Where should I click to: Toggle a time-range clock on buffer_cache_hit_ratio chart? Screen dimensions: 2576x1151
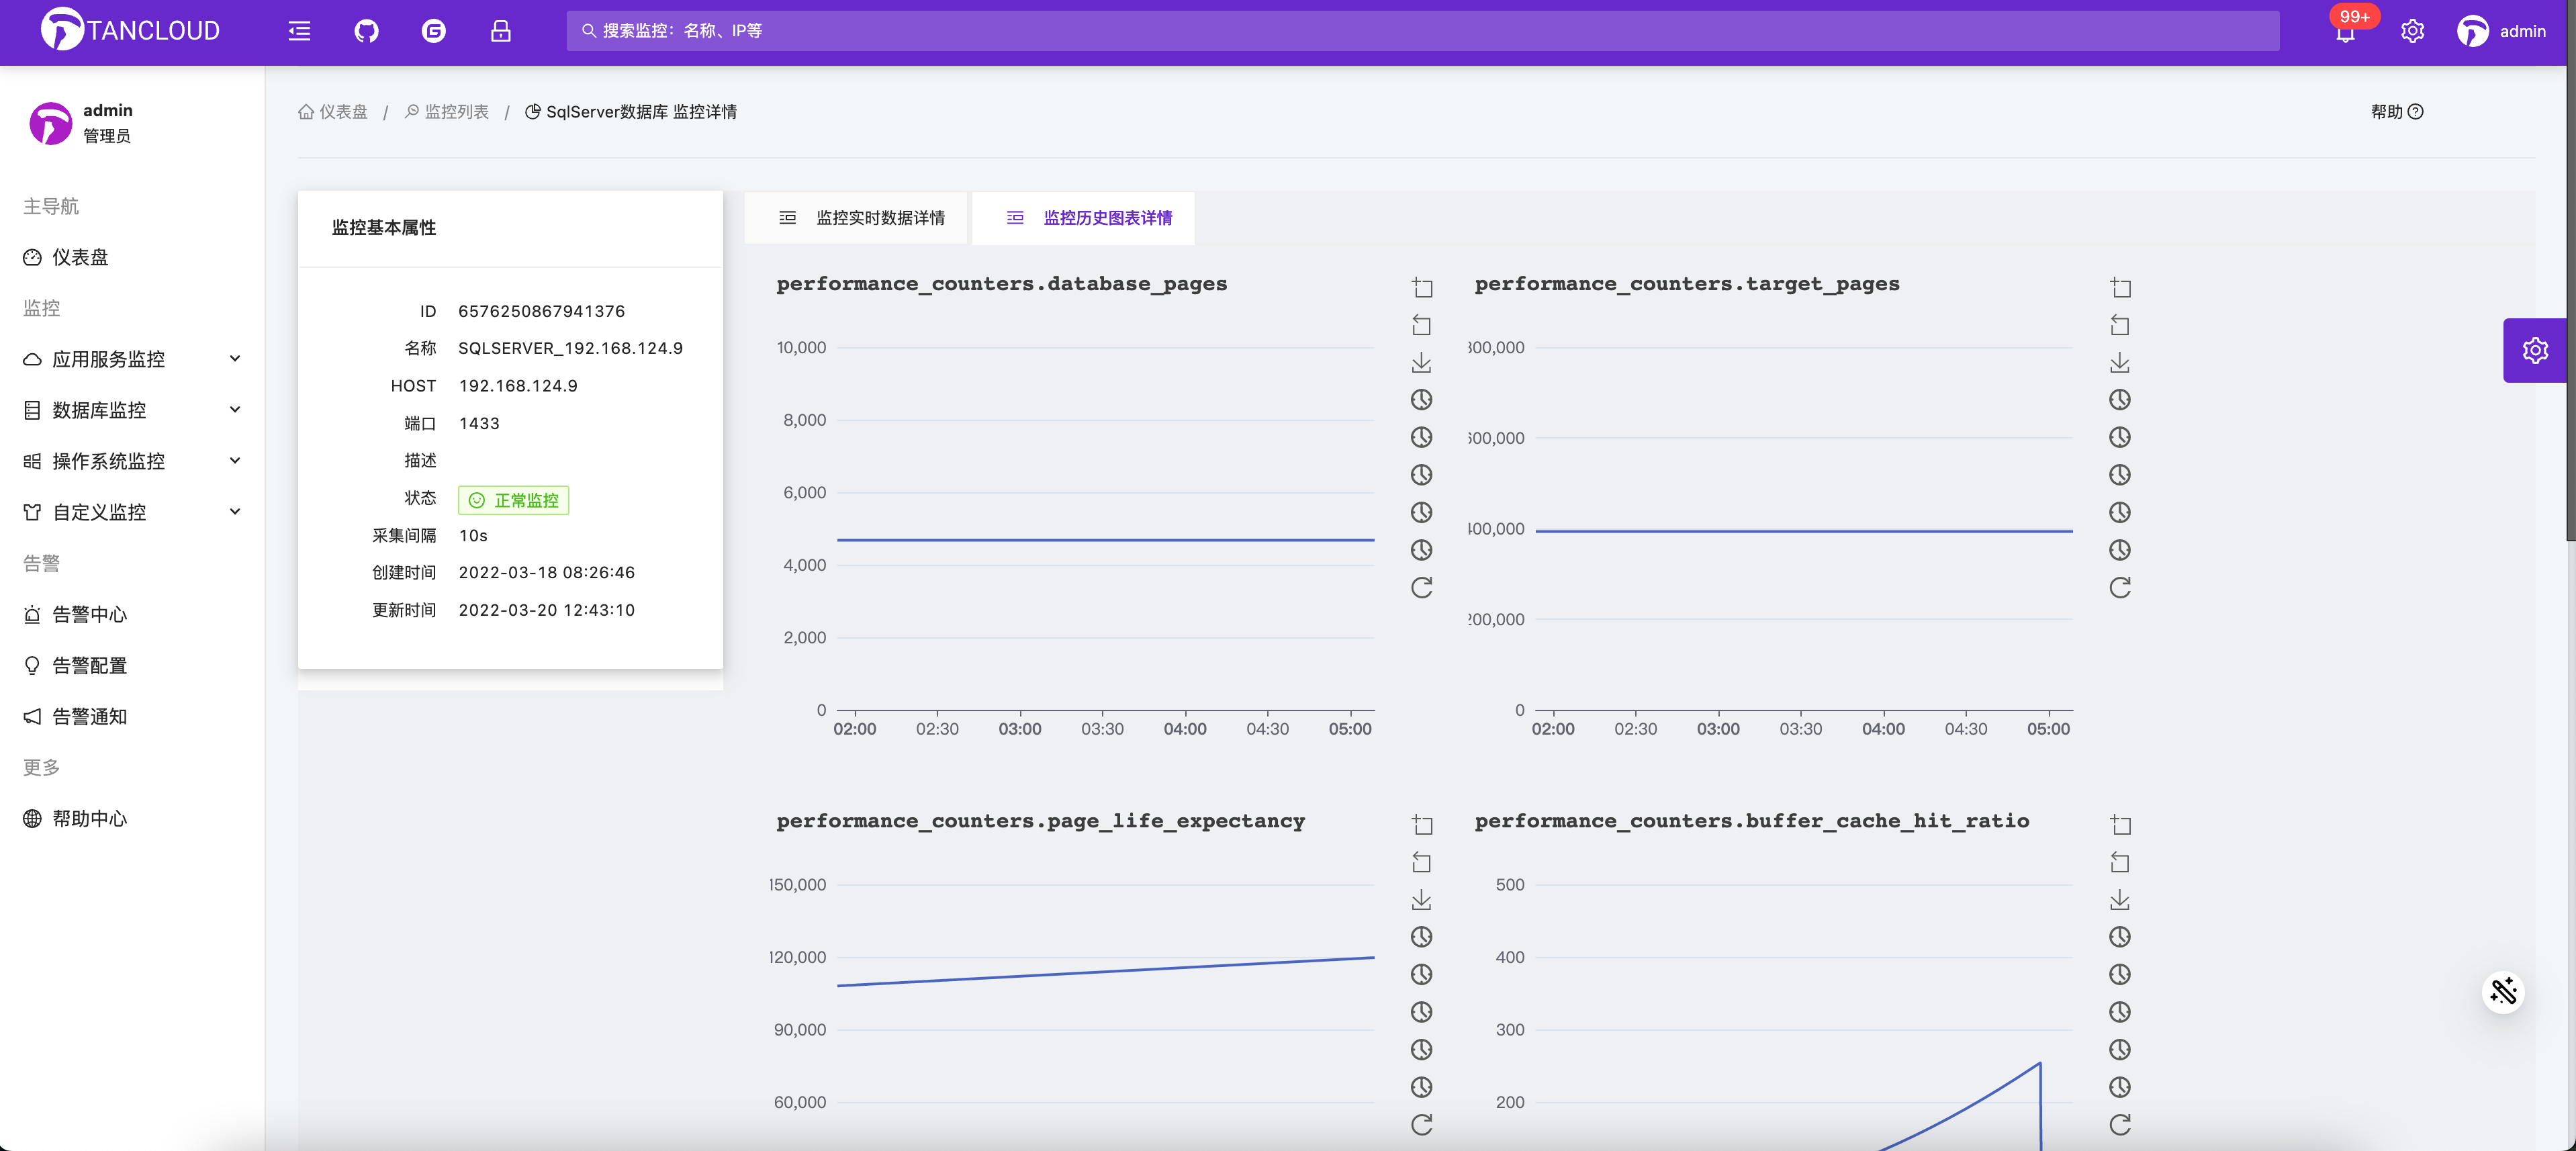[x=2120, y=936]
